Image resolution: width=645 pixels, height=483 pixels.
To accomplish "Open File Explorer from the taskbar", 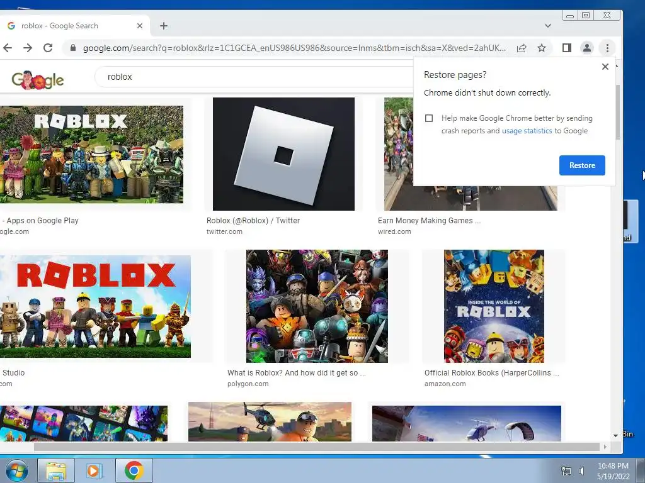I will point(56,470).
